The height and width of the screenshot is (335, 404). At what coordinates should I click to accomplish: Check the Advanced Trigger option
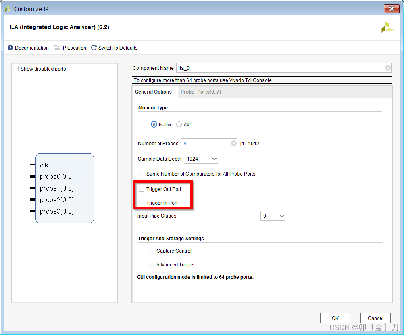pos(152,264)
